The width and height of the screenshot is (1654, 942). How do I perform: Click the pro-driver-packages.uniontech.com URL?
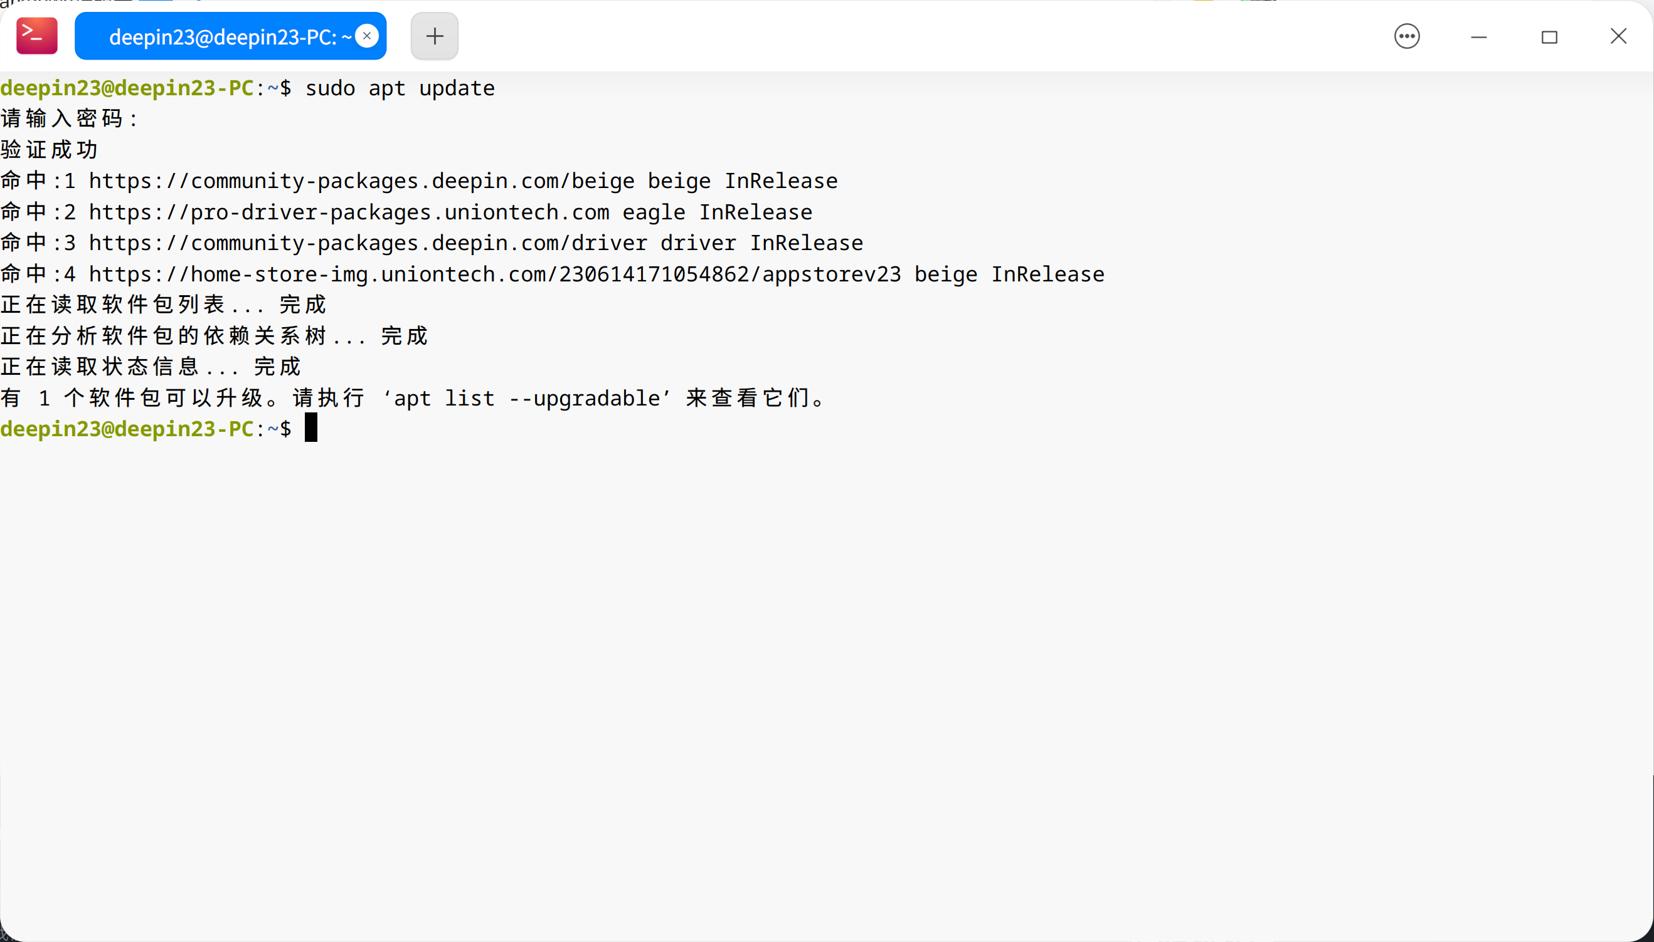348,212
